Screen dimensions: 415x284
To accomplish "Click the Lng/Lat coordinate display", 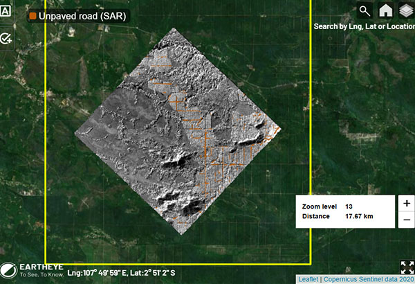I will point(124,273).
